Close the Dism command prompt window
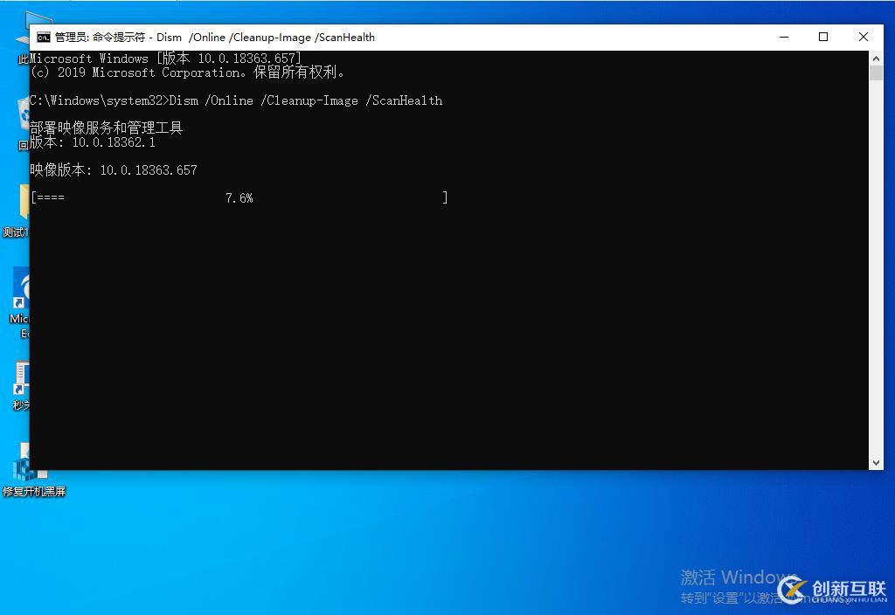The width and height of the screenshot is (895, 615). pos(863,37)
